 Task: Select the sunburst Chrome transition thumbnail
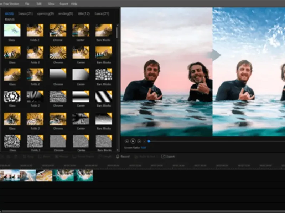[x=58, y=52]
